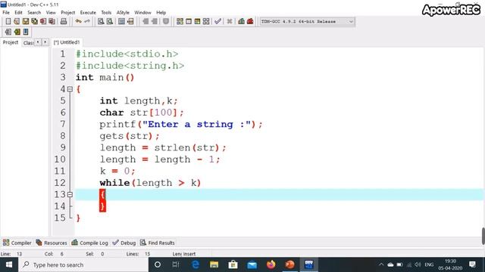Click the Close file toolbar icon
This screenshot has width=485, height=272.
(x=43, y=21)
